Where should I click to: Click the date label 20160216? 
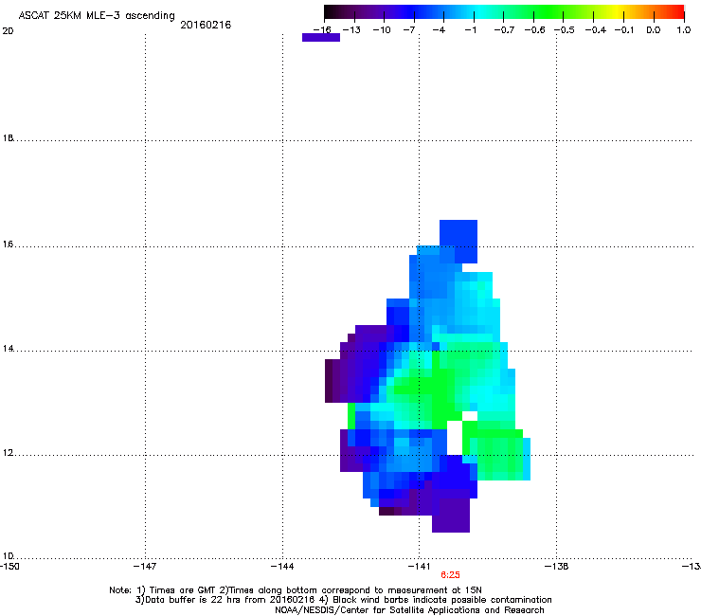click(206, 25)
